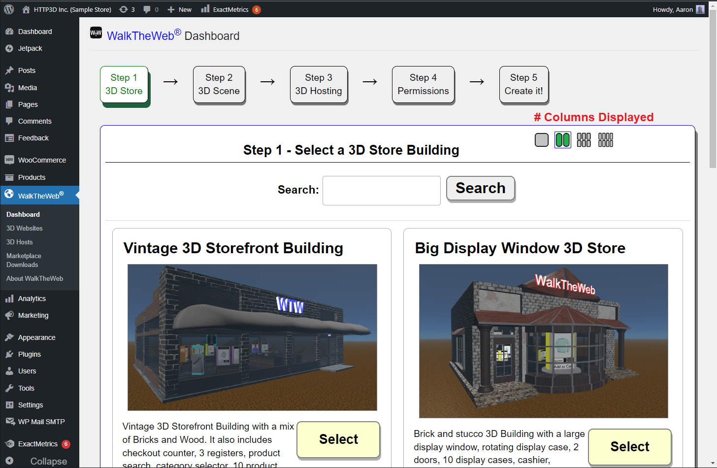The height and width of the screenshot is (468, 717).
Task: Click the W-W logo beside the page title
Action: tap(96, 33)
